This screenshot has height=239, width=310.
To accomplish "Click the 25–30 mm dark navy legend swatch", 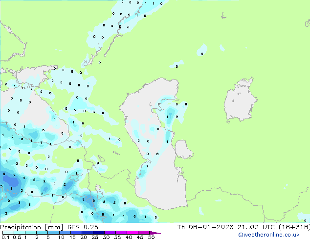I will (x=99, y=233).
